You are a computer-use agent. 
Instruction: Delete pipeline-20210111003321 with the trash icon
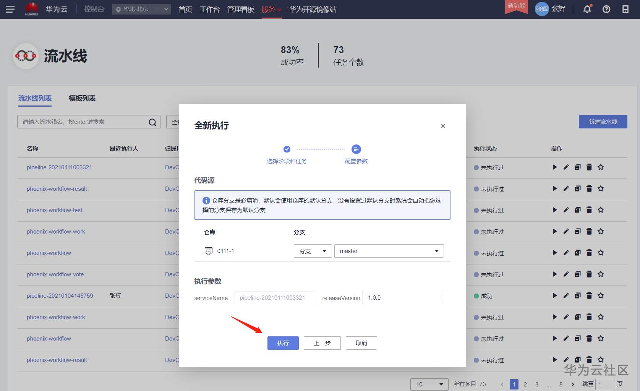coord(589,167)
